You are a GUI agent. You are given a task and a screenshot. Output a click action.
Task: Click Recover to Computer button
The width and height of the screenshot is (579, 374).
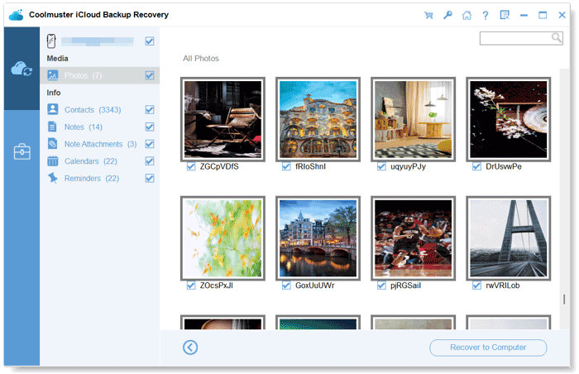488,348
